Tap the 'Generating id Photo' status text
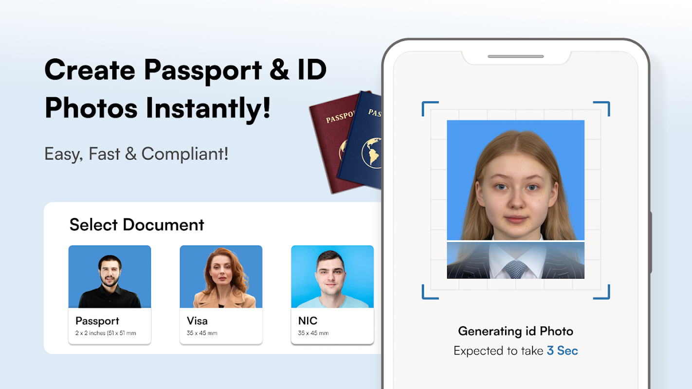 click(516, 331)
